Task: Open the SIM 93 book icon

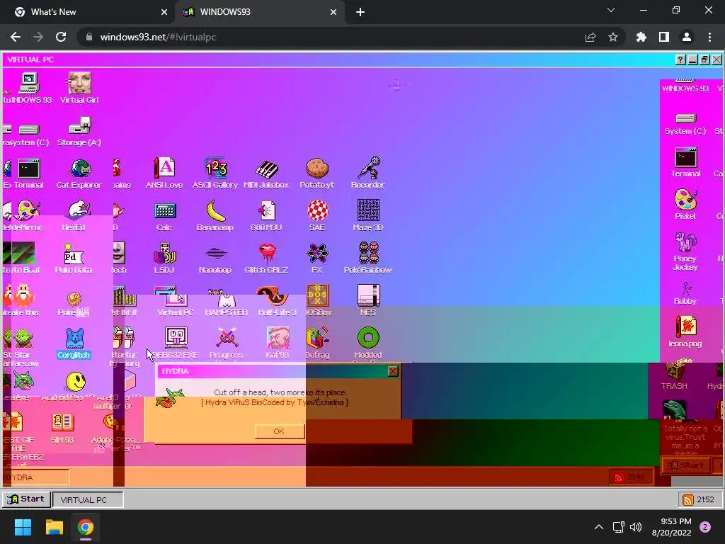Action: (62, 429)
